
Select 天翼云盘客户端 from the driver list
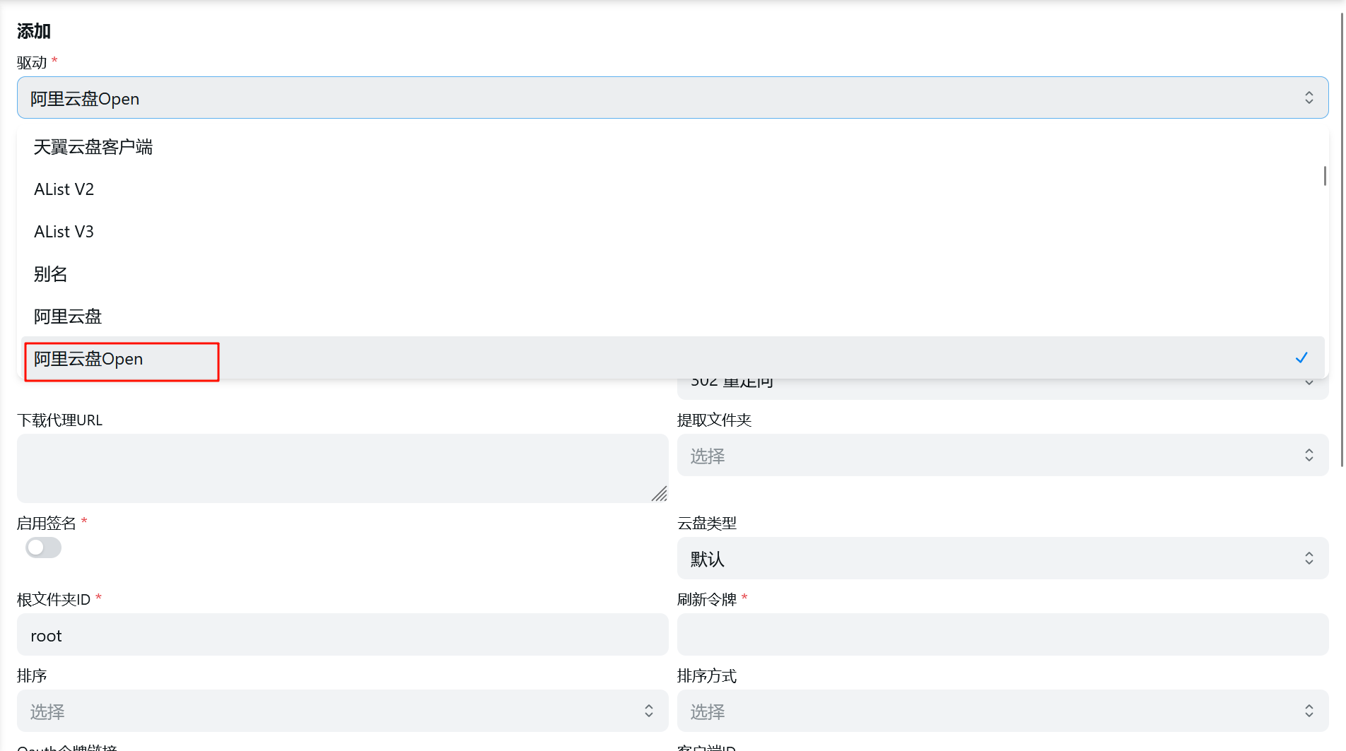[x=672, y=147]
